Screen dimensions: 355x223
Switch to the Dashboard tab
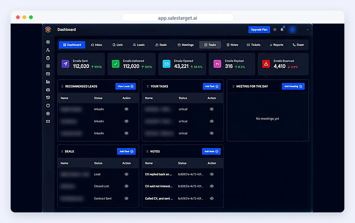click(x=72, y=45)
